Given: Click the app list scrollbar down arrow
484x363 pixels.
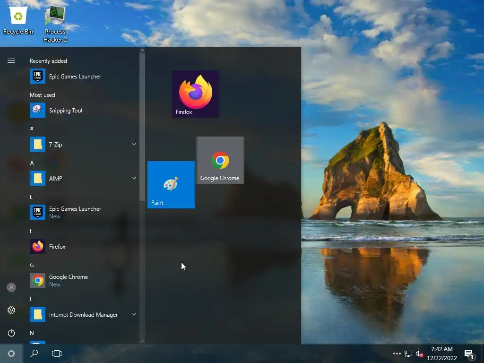Looking at the screenshot, I should click(x=142, y=341).
